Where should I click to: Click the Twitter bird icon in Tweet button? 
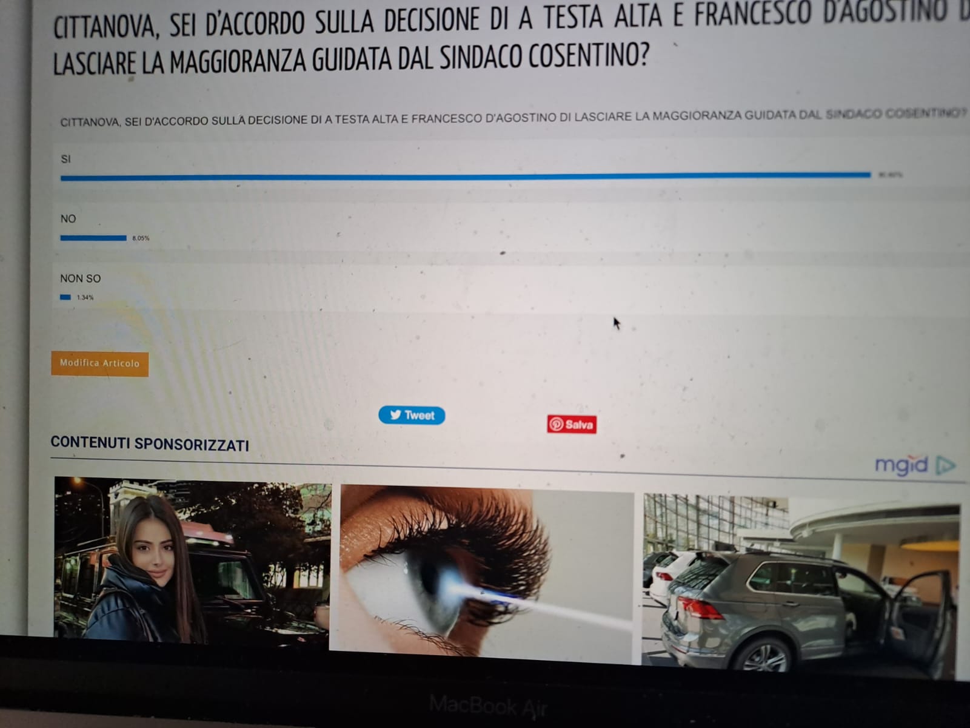[x=395, y=415]
